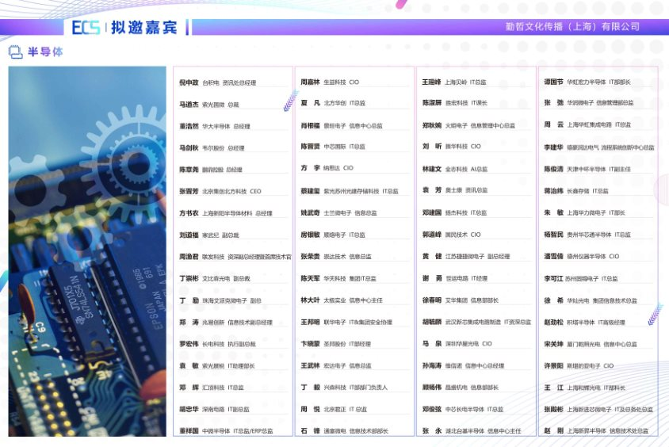
Task: Select the 兴森科技 IT部部门负责人 row
Action: click(x=344, y=388)
